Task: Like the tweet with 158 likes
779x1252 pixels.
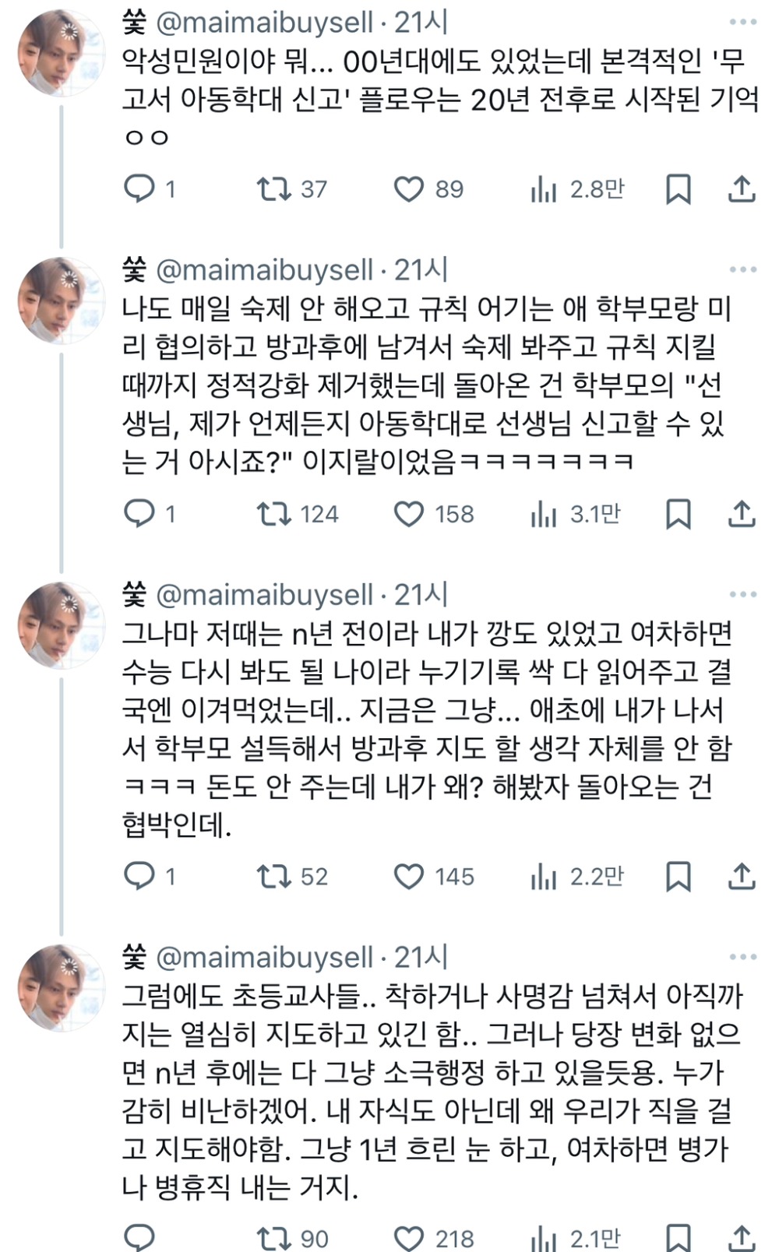Action: 408,514
